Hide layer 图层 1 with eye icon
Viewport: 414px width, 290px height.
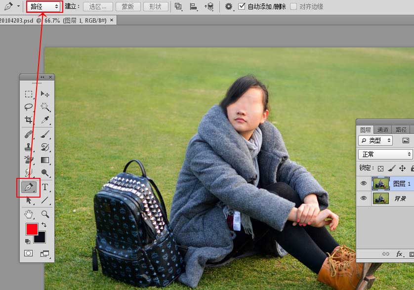coord(364,183)
